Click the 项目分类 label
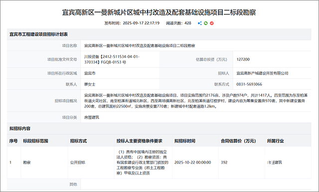The height and width of the screenshot is (192, 319). (69, 117)
